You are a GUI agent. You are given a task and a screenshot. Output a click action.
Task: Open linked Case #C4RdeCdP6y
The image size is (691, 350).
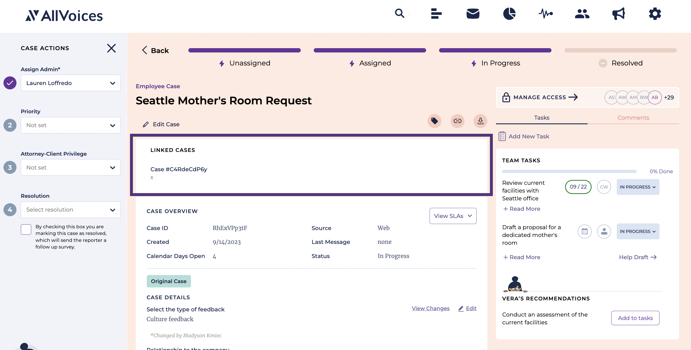tap(179, 169)
